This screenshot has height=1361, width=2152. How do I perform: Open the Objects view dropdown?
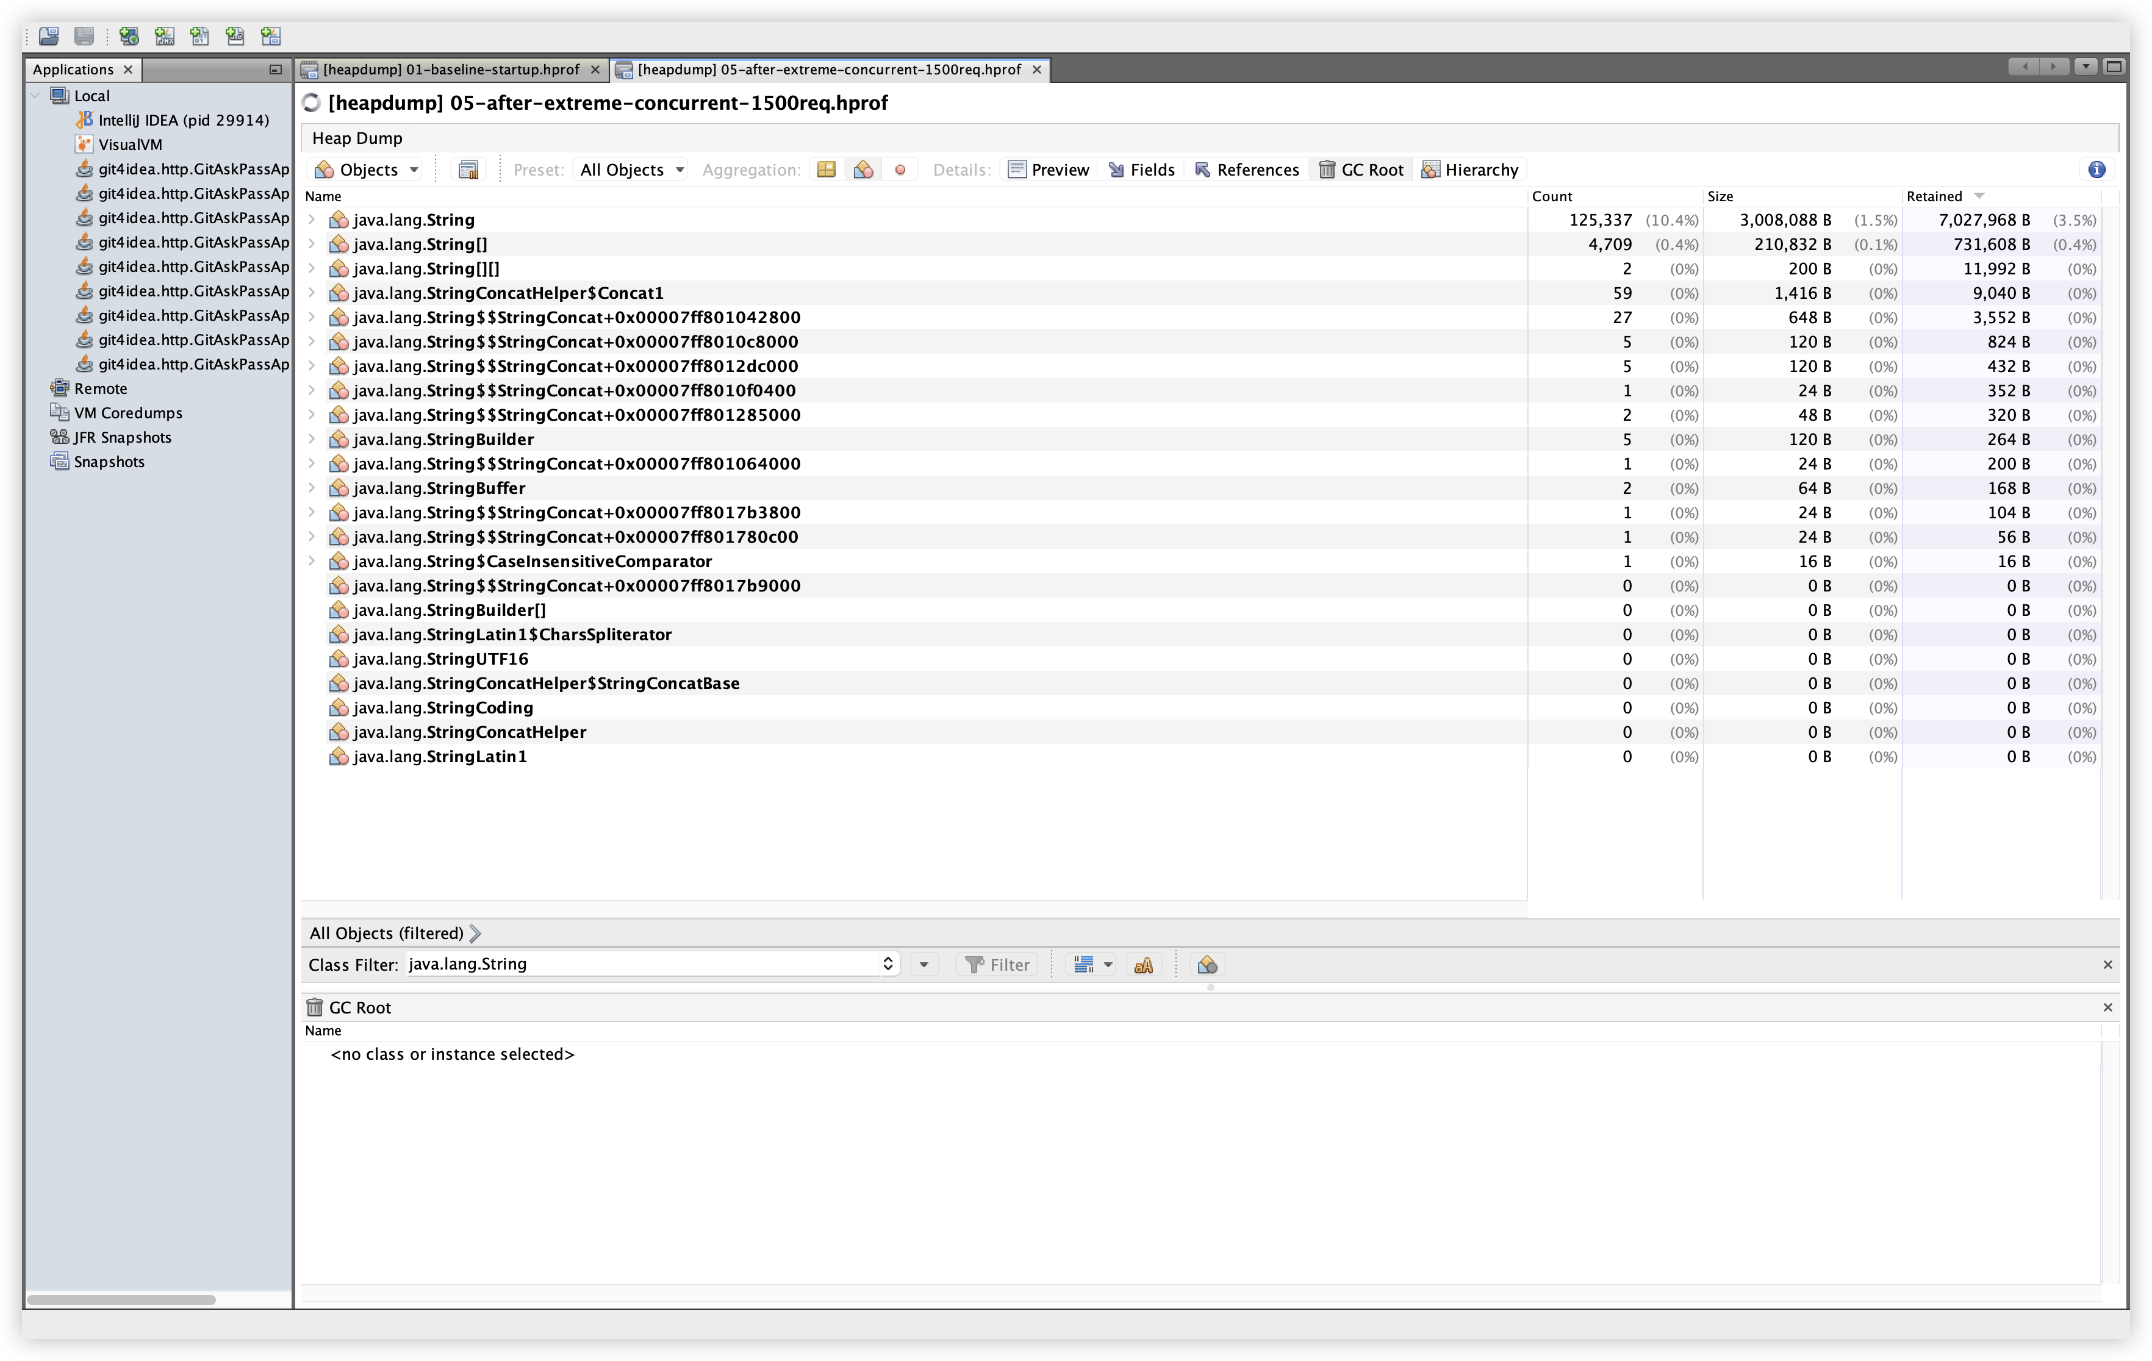[368, 170]
